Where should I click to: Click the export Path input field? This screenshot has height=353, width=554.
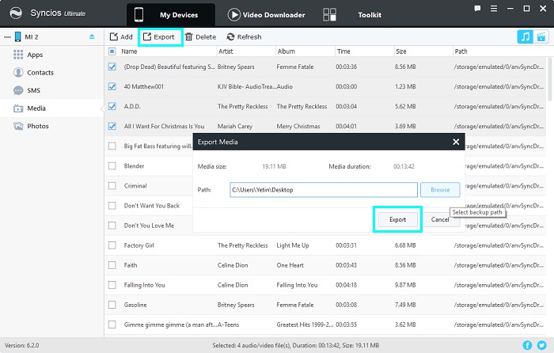pos(324,190)
